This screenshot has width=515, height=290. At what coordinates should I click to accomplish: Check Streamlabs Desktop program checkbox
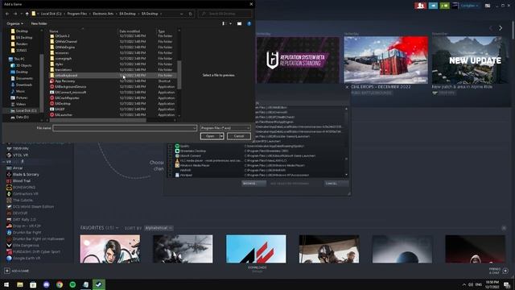pyautogui.click(x=170, y=151)
